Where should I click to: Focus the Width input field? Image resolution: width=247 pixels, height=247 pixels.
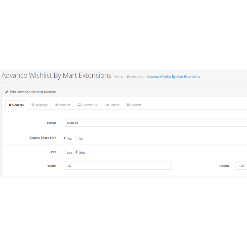click(x=117, y=166)
